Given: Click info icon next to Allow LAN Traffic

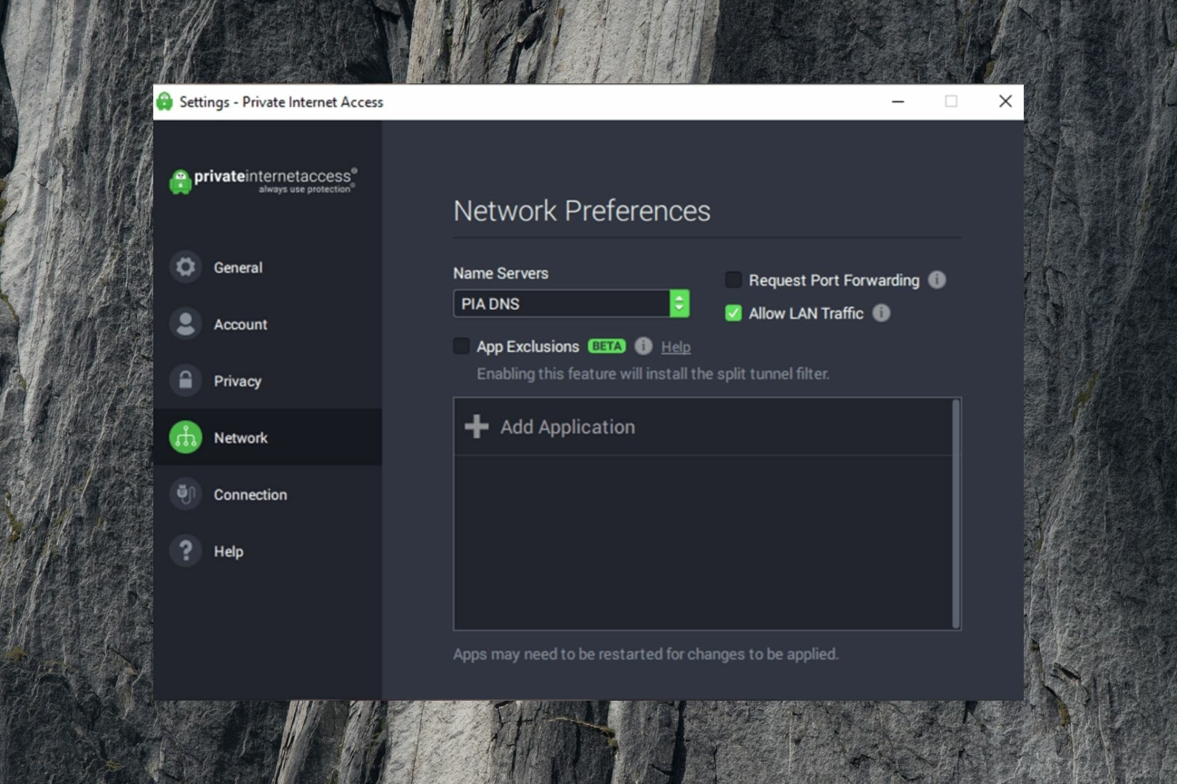Looking at the screenshot, I should tap(881, 313).
